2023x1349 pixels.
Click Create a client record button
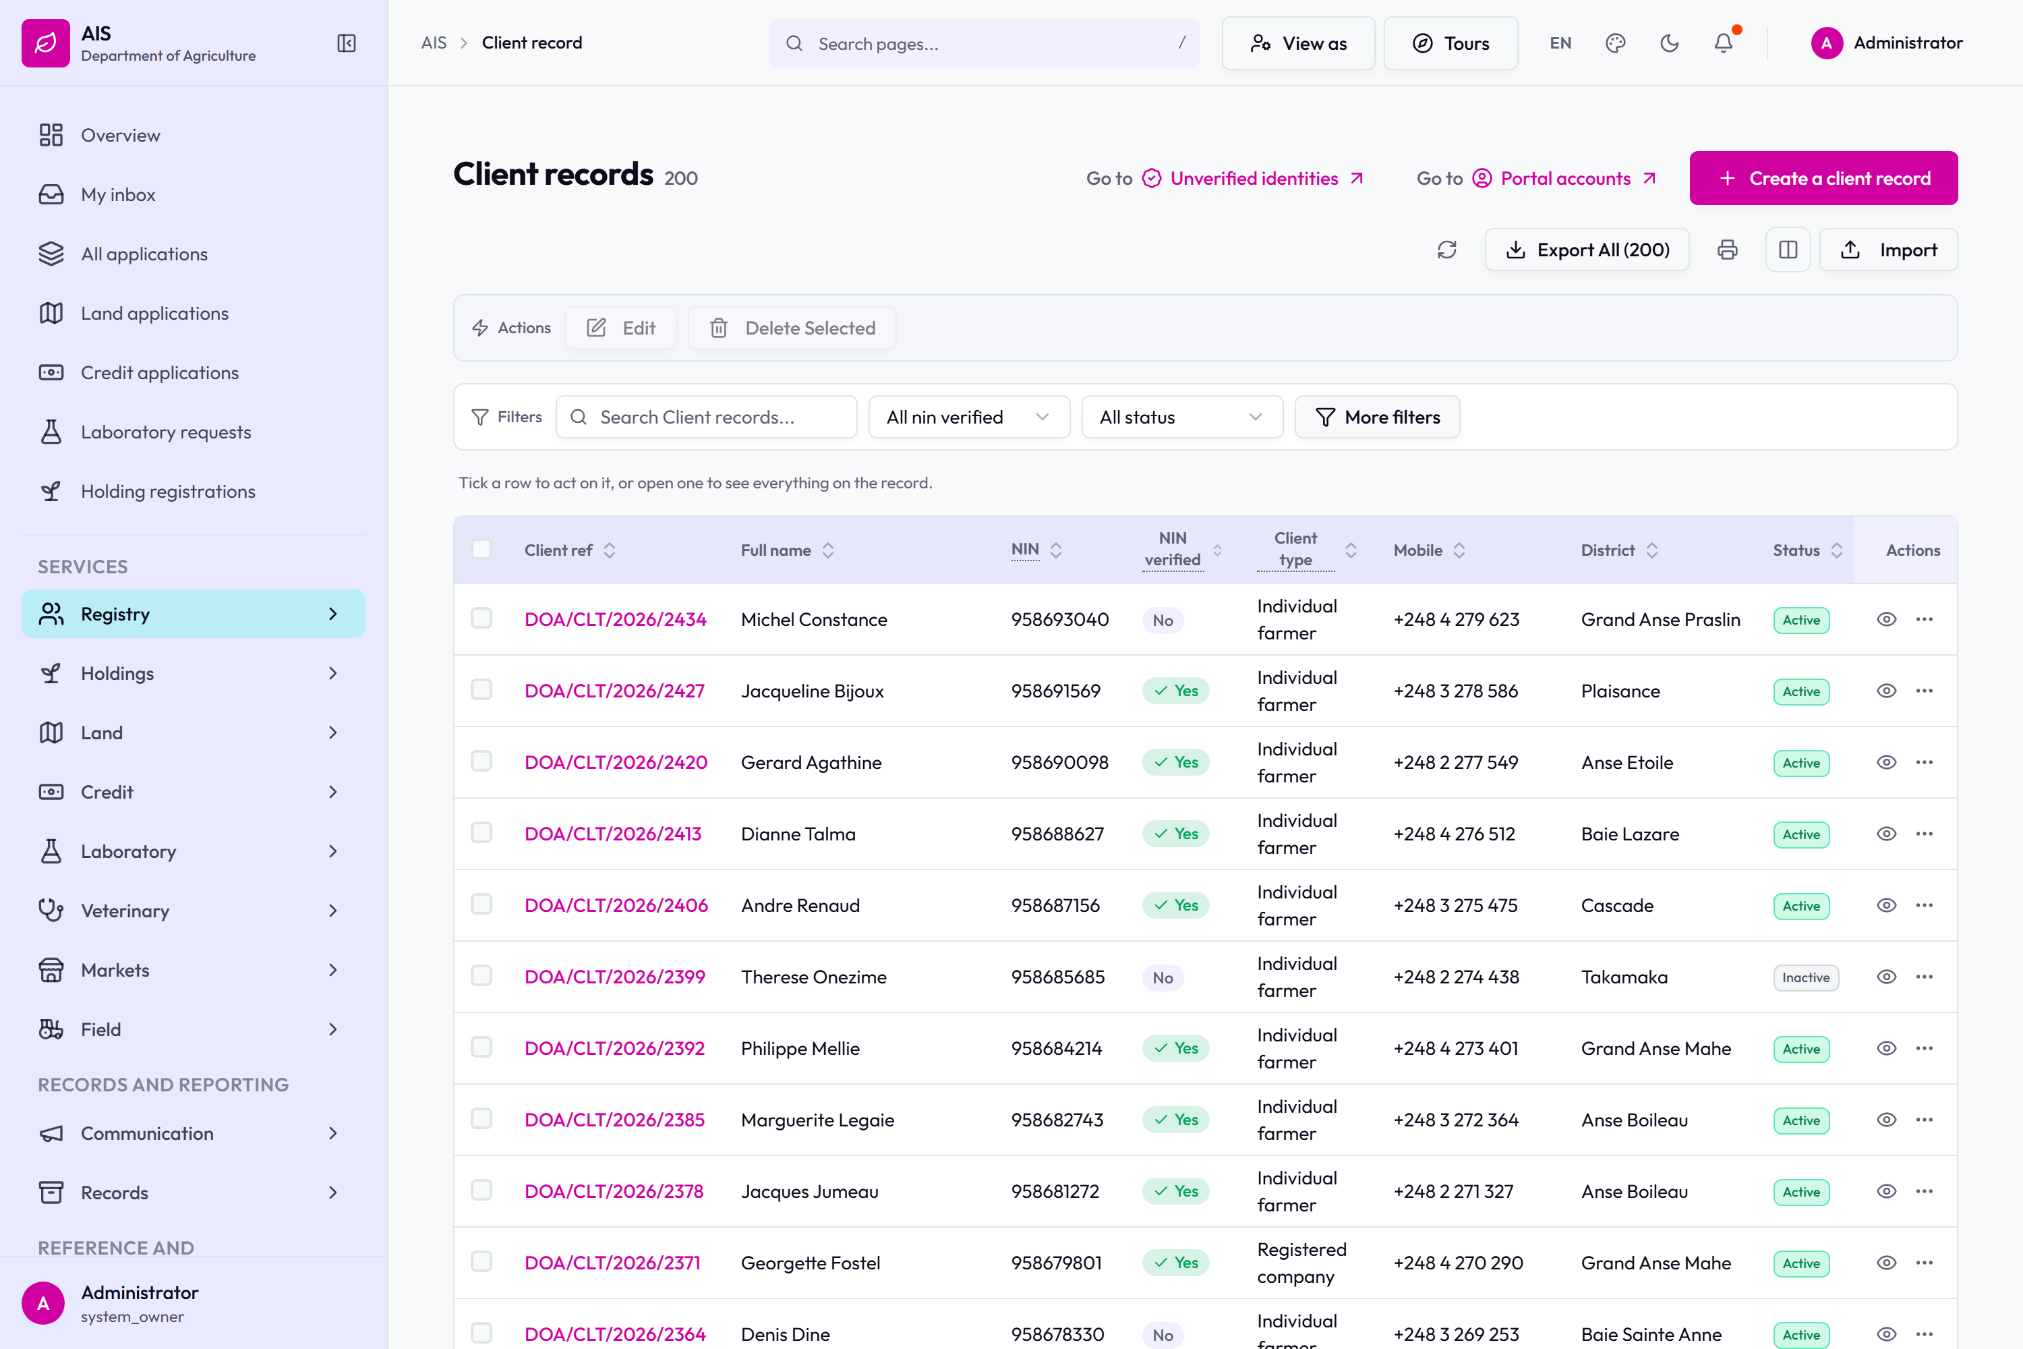pos(1823,178)
